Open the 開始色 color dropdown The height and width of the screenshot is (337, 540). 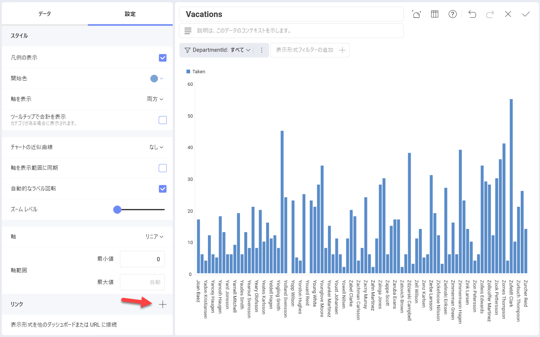tap(157, 78)
